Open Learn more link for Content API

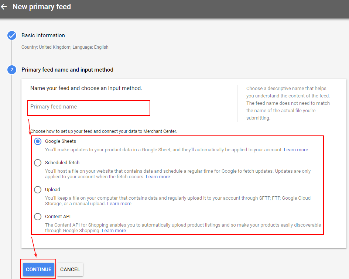pyautogui.click(x=114, y=231)
